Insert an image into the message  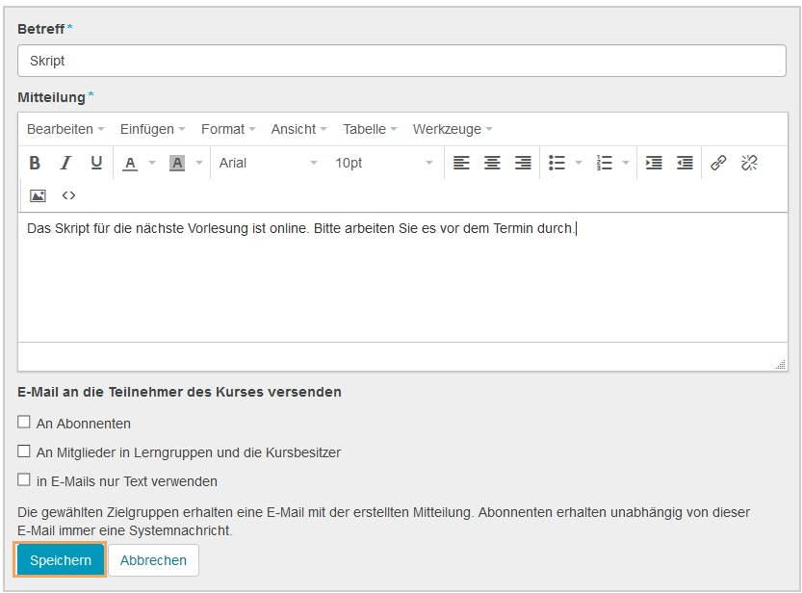(x=36, y=195)
